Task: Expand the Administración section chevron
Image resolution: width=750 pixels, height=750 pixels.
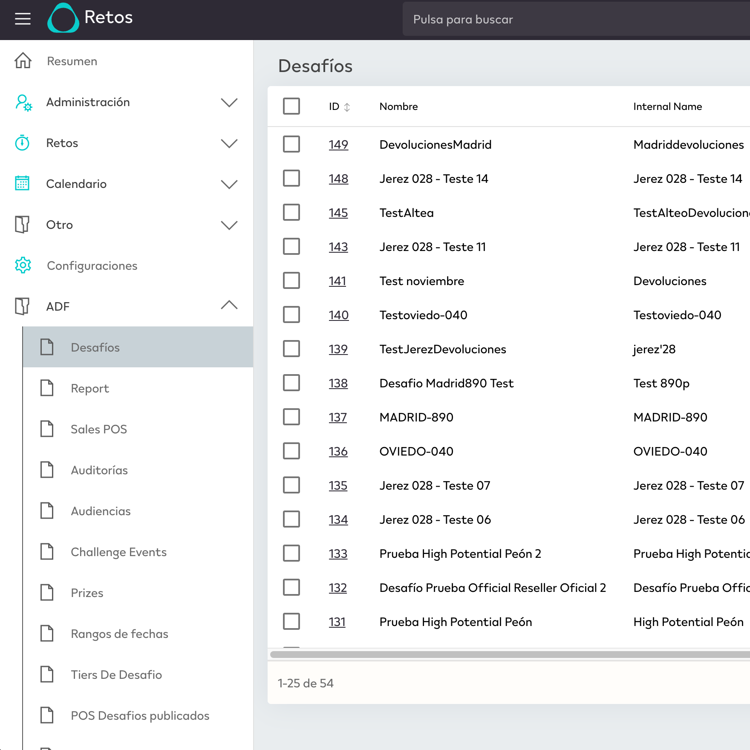Action: point(229,102)
